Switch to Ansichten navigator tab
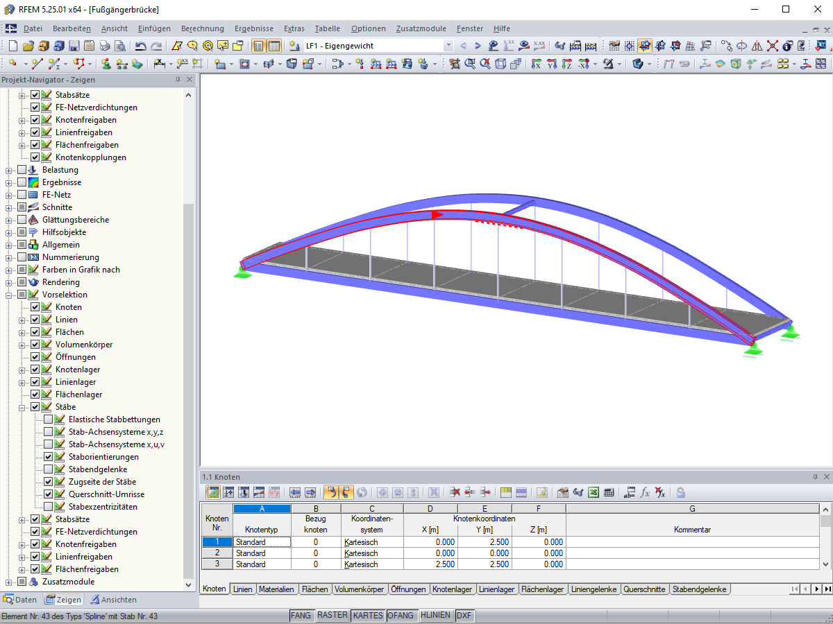Image resolution: width=833 pixels, height=624 pixels. coord(113,600)
